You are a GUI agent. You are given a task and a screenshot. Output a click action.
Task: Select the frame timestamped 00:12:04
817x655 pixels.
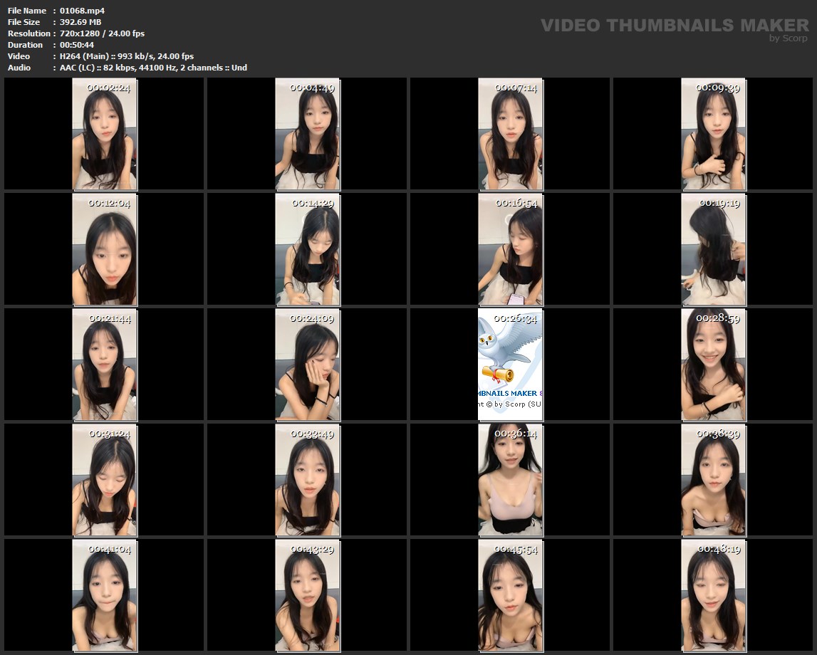pyautogui.click(x=104, y=249)
